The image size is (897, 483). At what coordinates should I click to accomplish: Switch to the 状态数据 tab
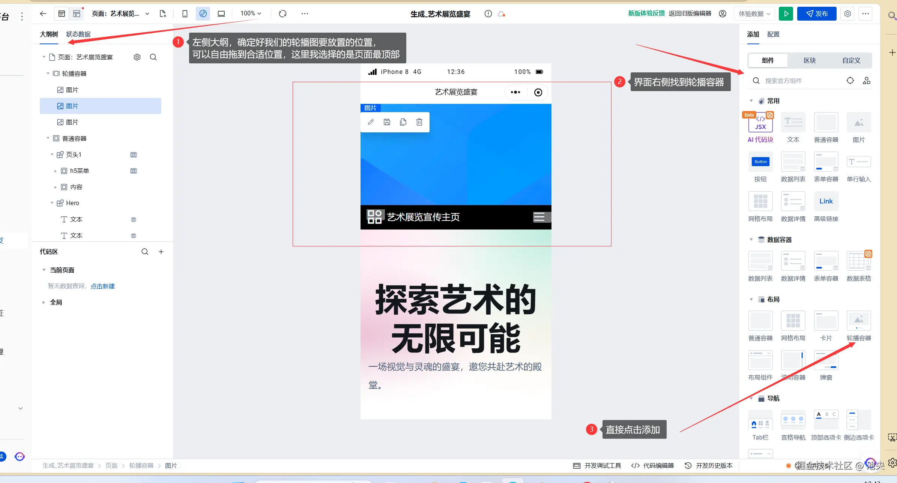pos(78,34)
